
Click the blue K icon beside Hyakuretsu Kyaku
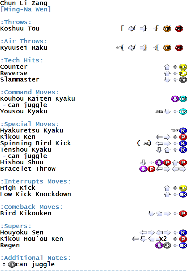point(183,131)
